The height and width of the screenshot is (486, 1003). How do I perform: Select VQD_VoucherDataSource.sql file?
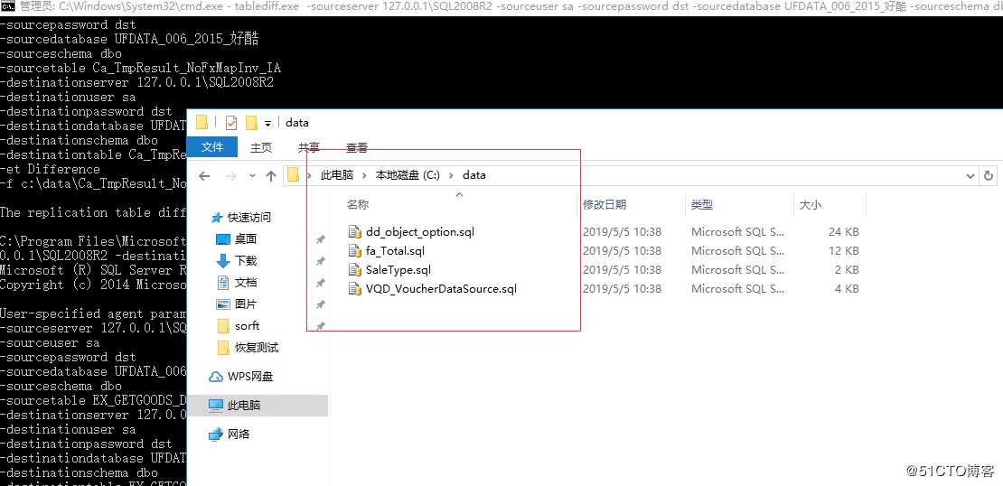[441, 289]
